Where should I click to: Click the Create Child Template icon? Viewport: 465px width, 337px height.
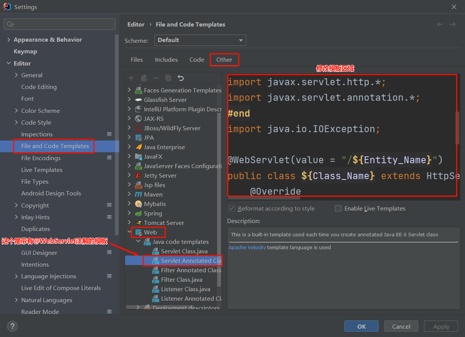144,78
